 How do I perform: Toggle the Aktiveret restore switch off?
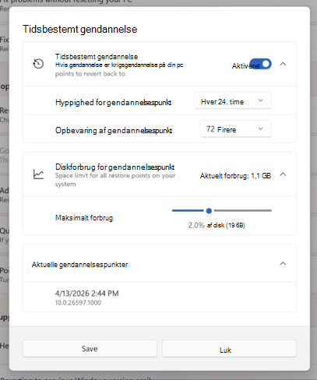(260, 64)
